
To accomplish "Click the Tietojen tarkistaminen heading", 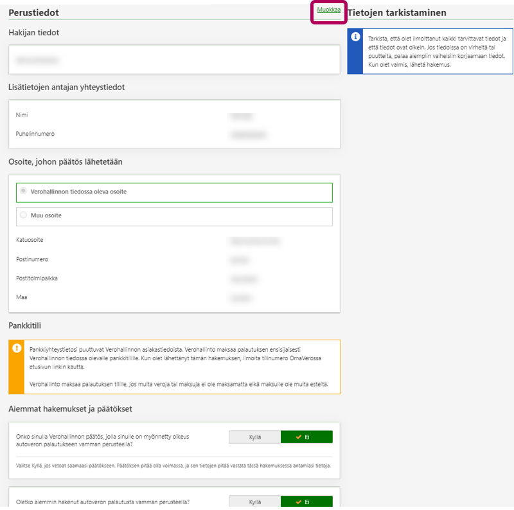I will 396,13.
